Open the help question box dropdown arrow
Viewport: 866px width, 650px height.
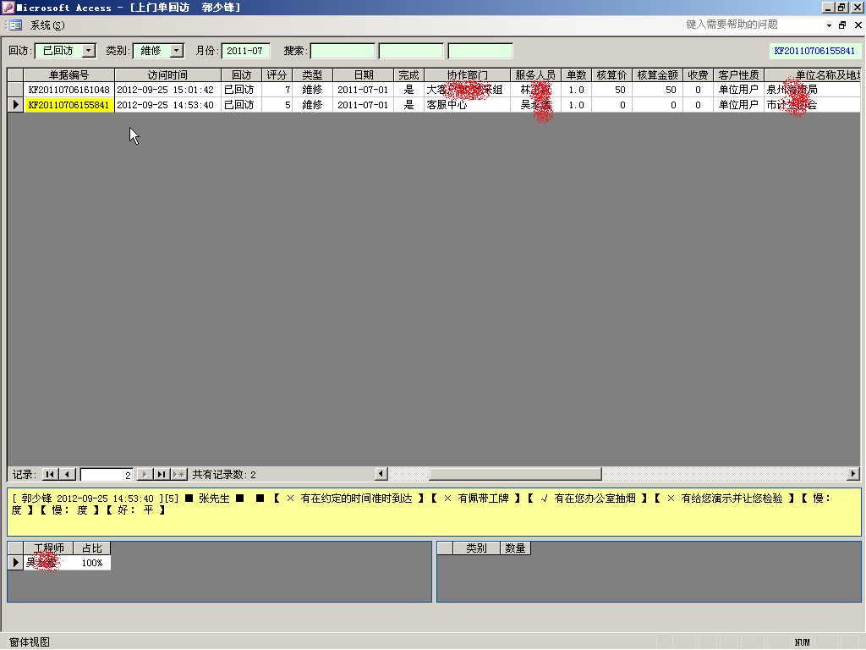point(829,25)
